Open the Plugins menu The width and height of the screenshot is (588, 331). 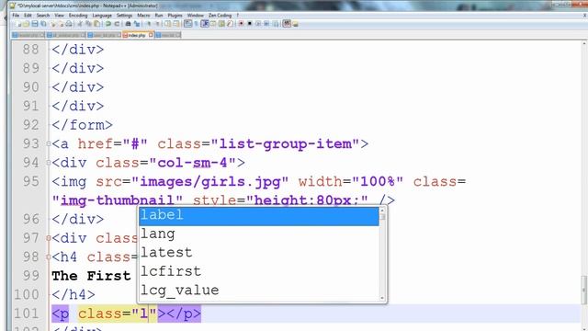tap(175, 16)
